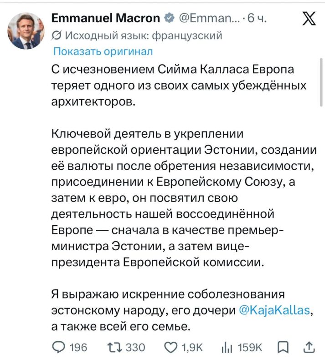
Task: Click the 159K views count
Action: point(250,348)
